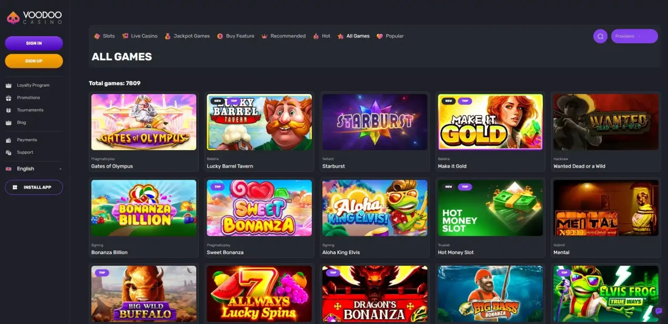Open the Providers dropdown
This screenshot has height=324, width=668.
pos(634,36)
